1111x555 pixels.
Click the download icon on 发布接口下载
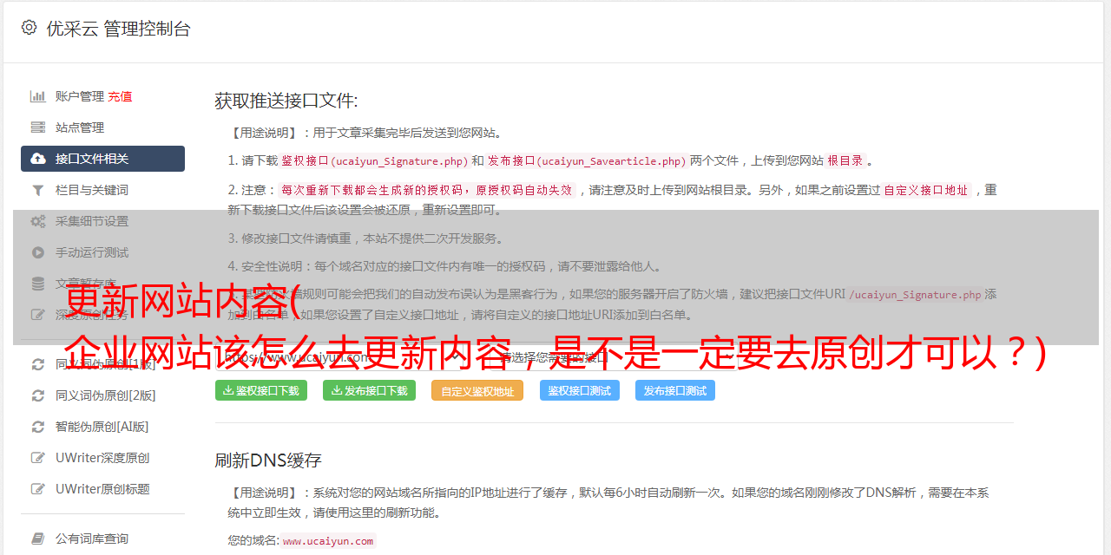(x=336, y=390)
